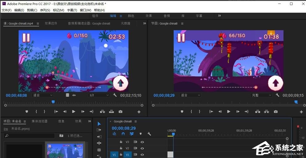Play the Program monitor sequence
Screen dimensions: 306x158
click(x=229, y=112)
